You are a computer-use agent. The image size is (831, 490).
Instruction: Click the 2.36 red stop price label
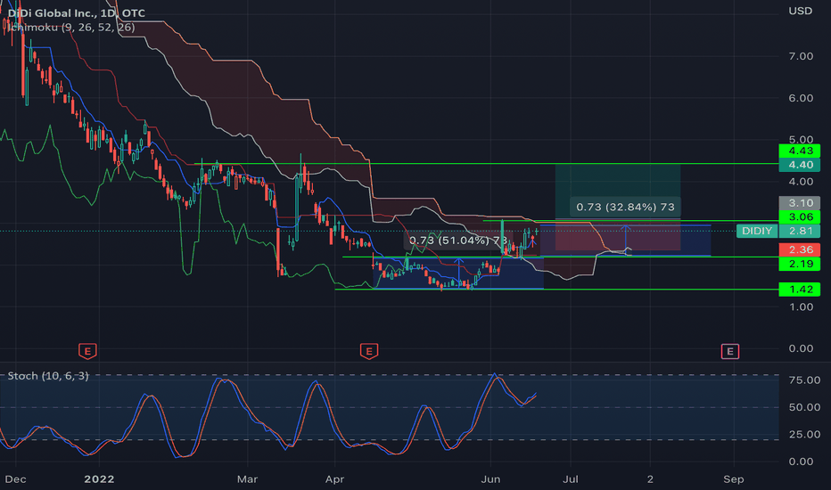coord(799,249)
